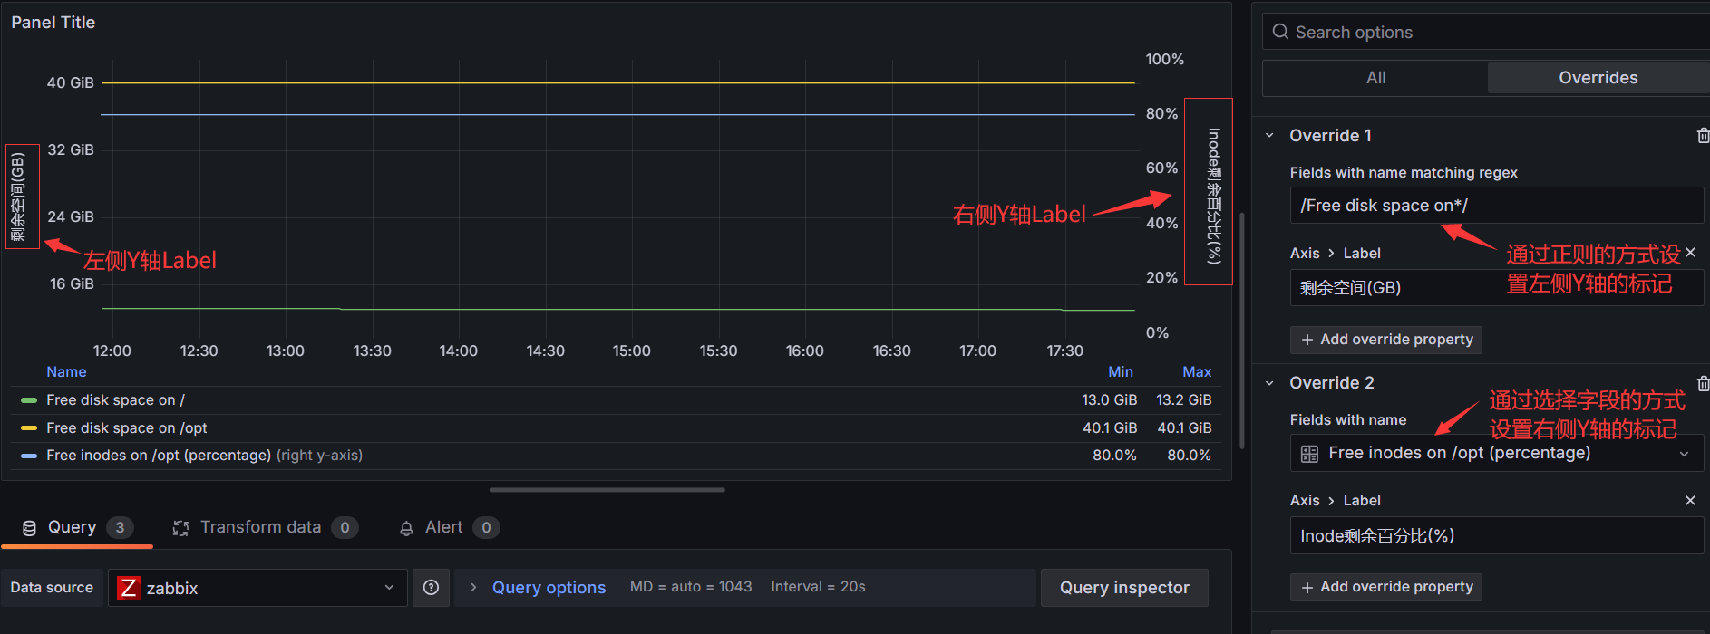
Task: Open the Query inspector
Action: click(1123, 588)
